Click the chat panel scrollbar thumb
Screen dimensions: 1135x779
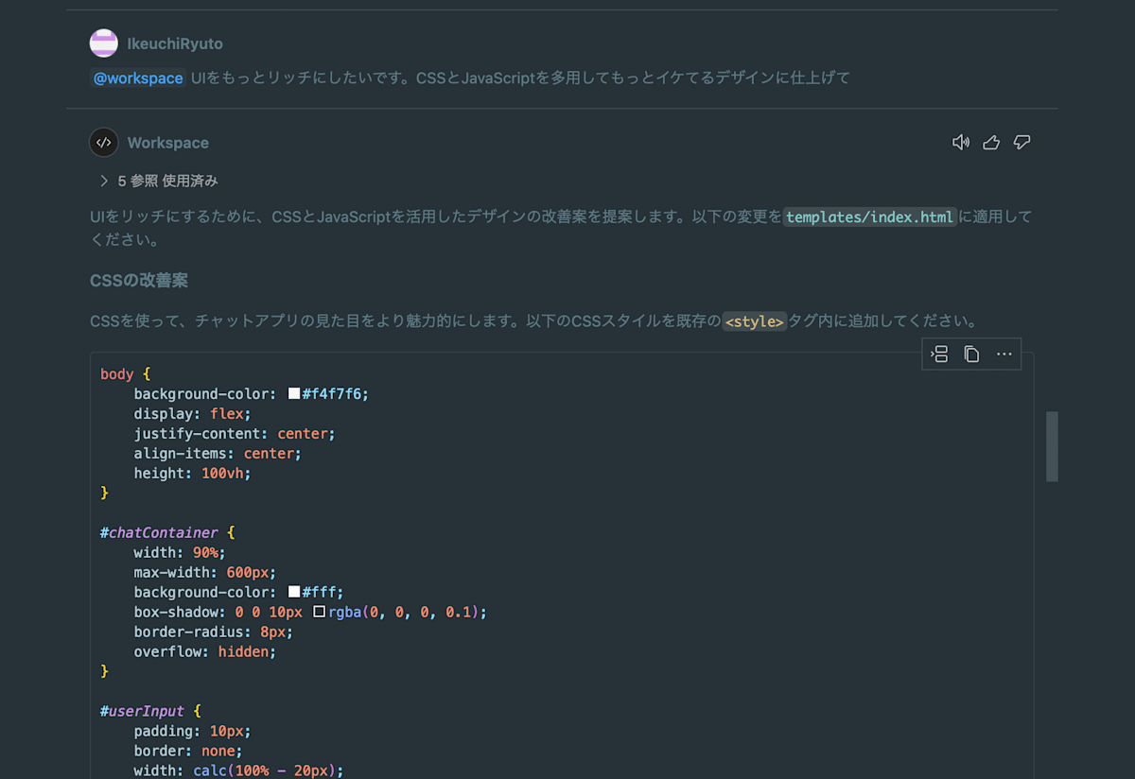click(1052, 447)
